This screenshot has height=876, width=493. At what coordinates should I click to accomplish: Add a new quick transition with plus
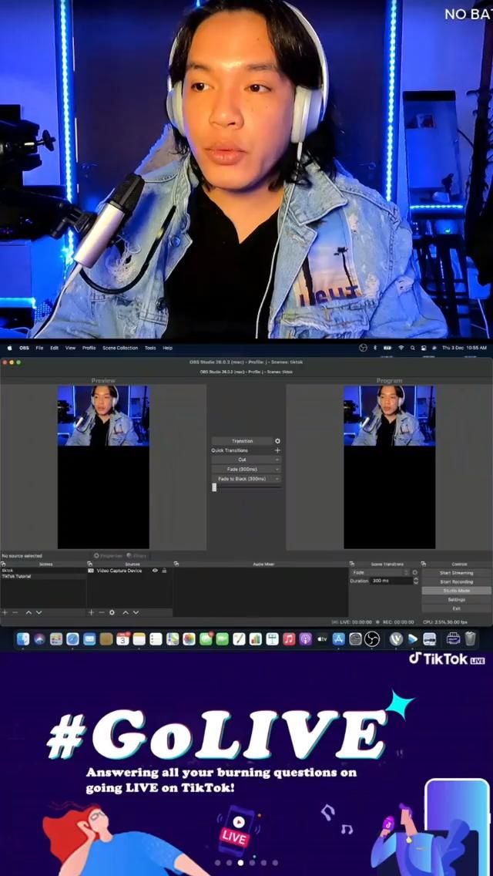pos(277,450)
